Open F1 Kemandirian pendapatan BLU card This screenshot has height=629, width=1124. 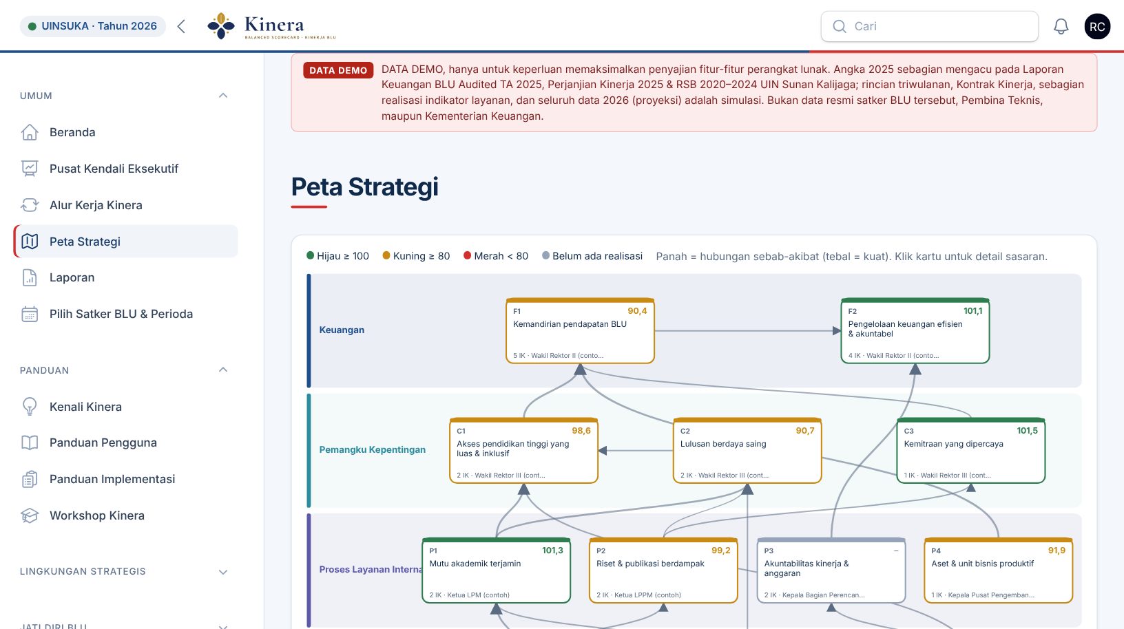pos(580,331)
